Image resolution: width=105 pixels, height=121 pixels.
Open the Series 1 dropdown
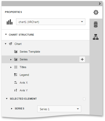(x=59, y=109)
